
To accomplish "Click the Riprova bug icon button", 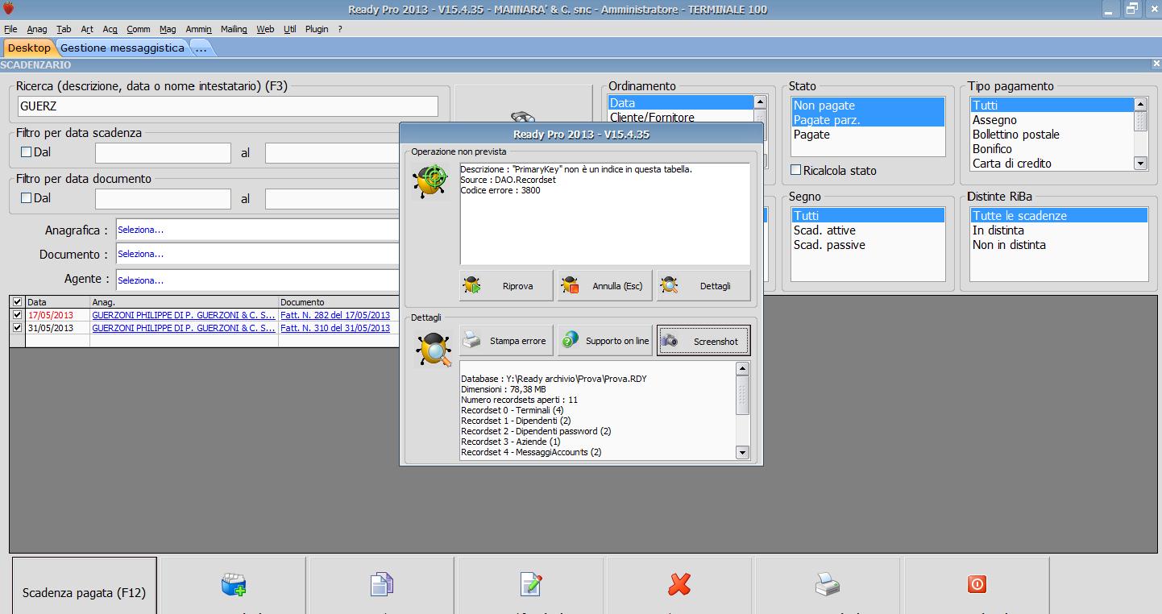I will 507,285.
